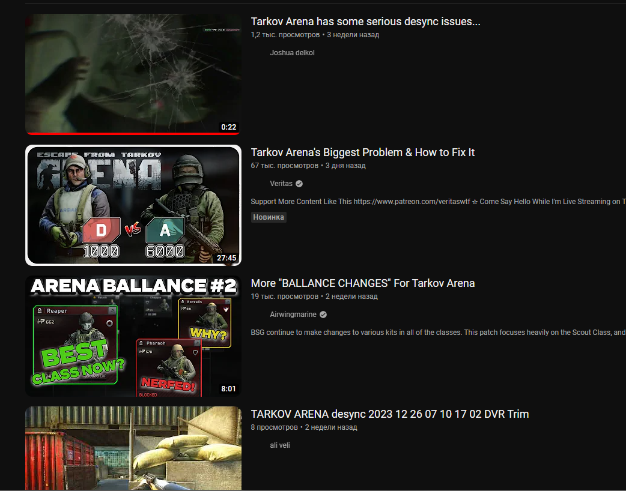Click Veritas verified checkmark badge

click(x=299, y=184)
